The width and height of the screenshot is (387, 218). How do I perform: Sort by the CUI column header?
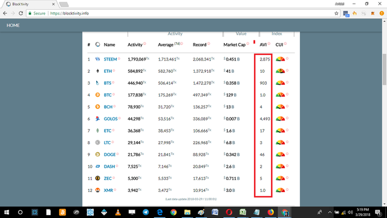pyautogui.click(x=279, y=45)
